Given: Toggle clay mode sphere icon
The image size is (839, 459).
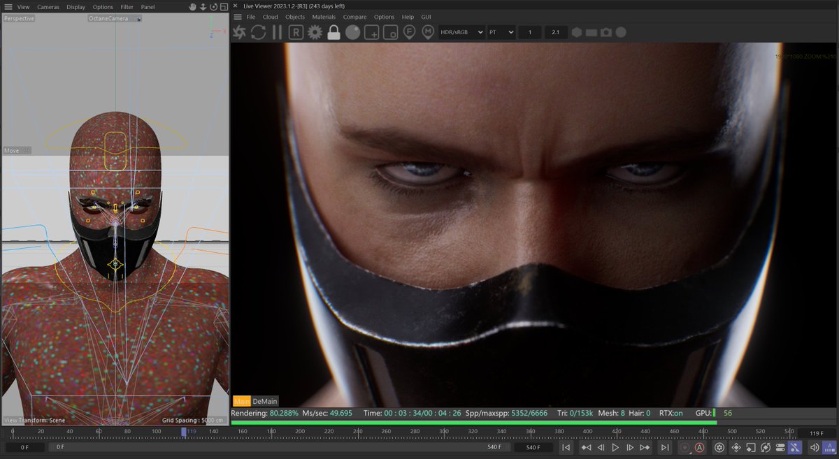Looking at the screenshot, I should tap(353, 32).
